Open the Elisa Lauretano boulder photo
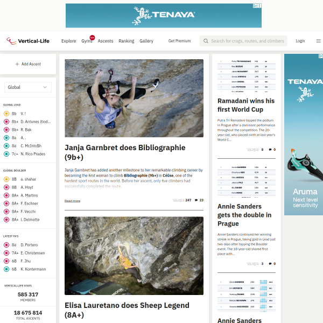This screenshot has width=323, height=323. click(134, 256)
